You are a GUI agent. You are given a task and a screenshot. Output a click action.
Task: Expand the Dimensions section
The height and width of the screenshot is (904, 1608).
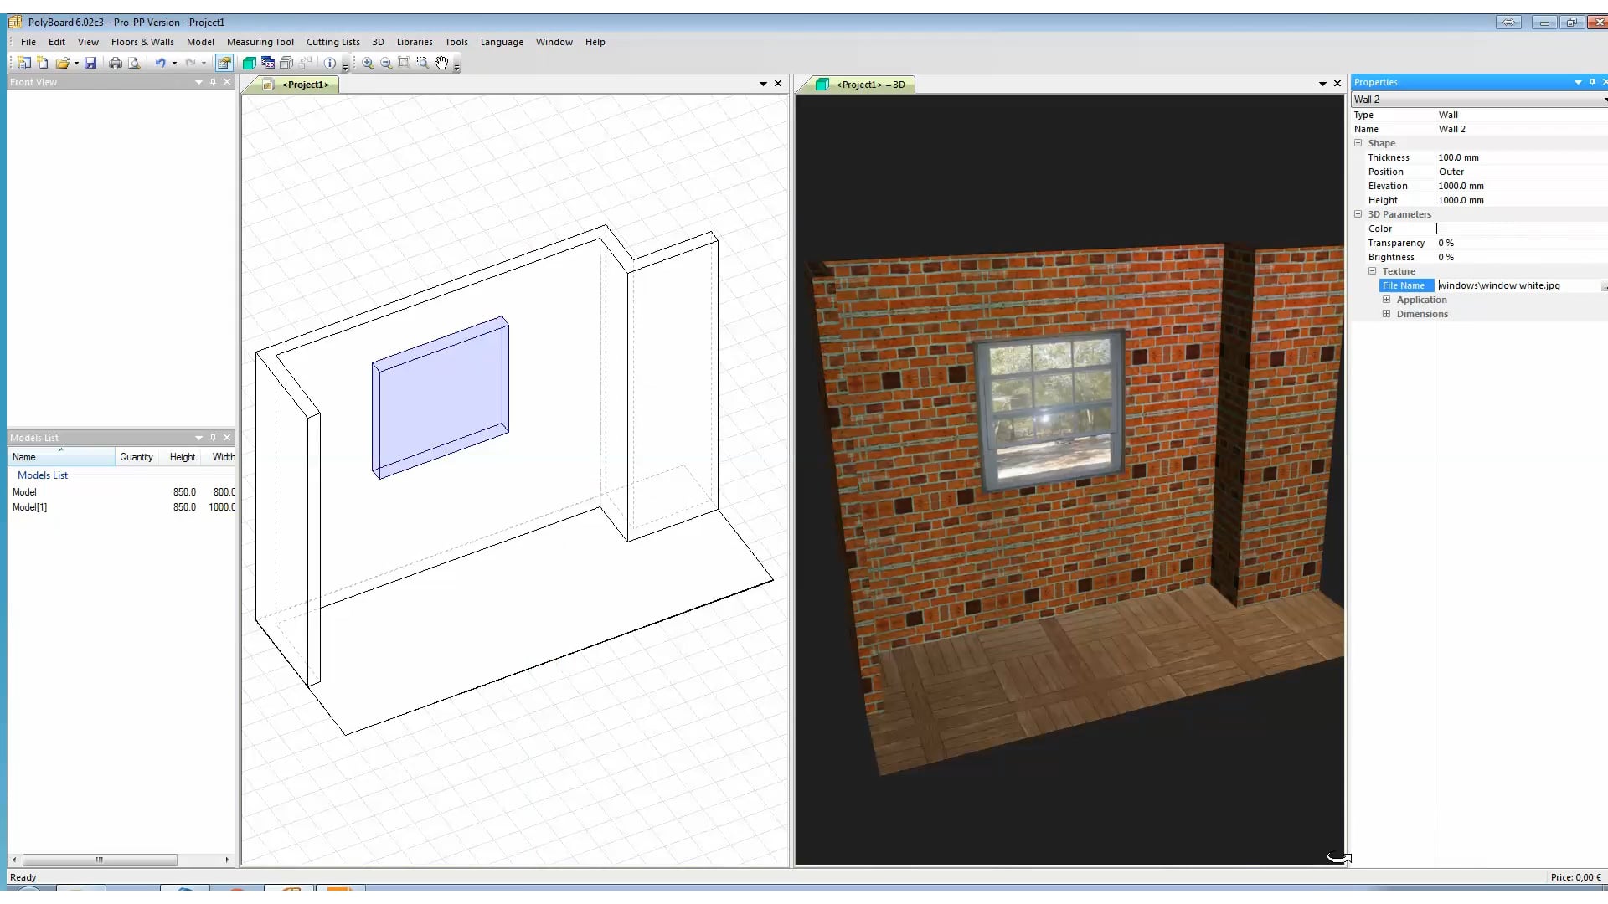click(1387, 314)
